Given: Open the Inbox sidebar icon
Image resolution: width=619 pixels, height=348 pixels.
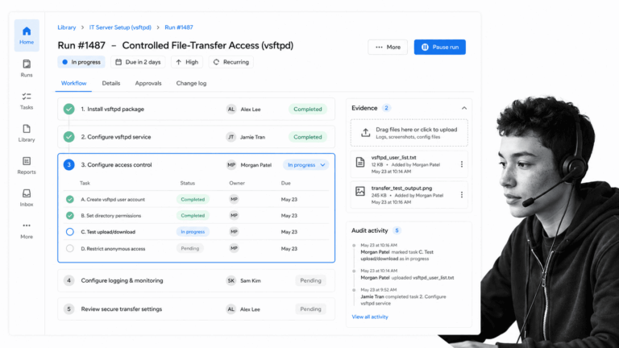Looking at the screenshot, I should click(x=27, y=197).
